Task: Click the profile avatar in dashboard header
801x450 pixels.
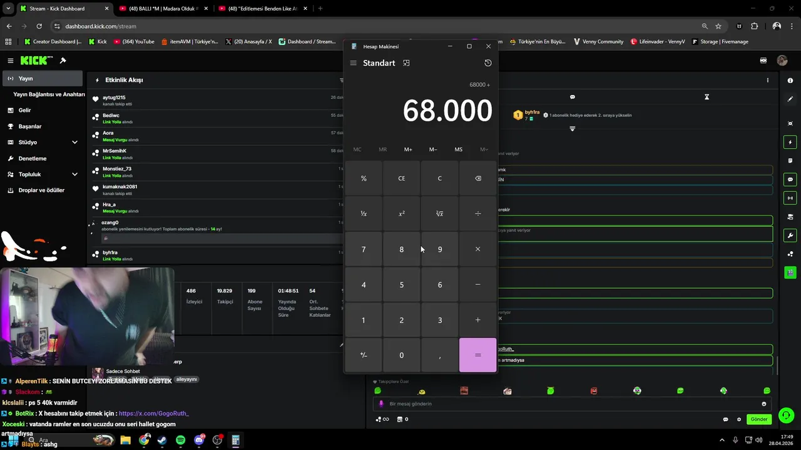Action: [782, 61]
